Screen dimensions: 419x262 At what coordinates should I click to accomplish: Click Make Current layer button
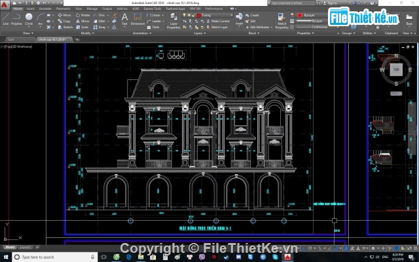218,21
